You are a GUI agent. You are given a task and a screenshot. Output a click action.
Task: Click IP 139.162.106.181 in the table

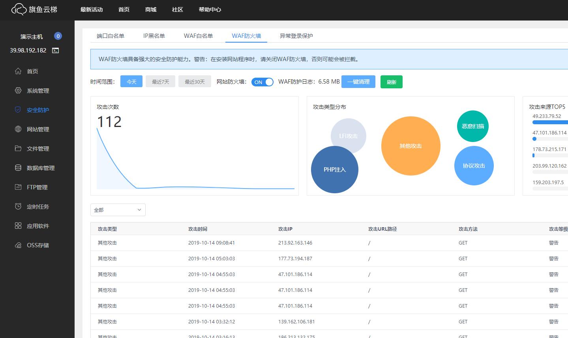[x=296, y=322]
